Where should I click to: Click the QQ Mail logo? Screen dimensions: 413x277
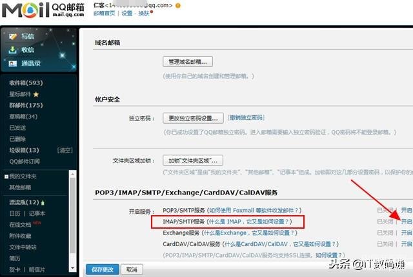click(x=43, y=10)
